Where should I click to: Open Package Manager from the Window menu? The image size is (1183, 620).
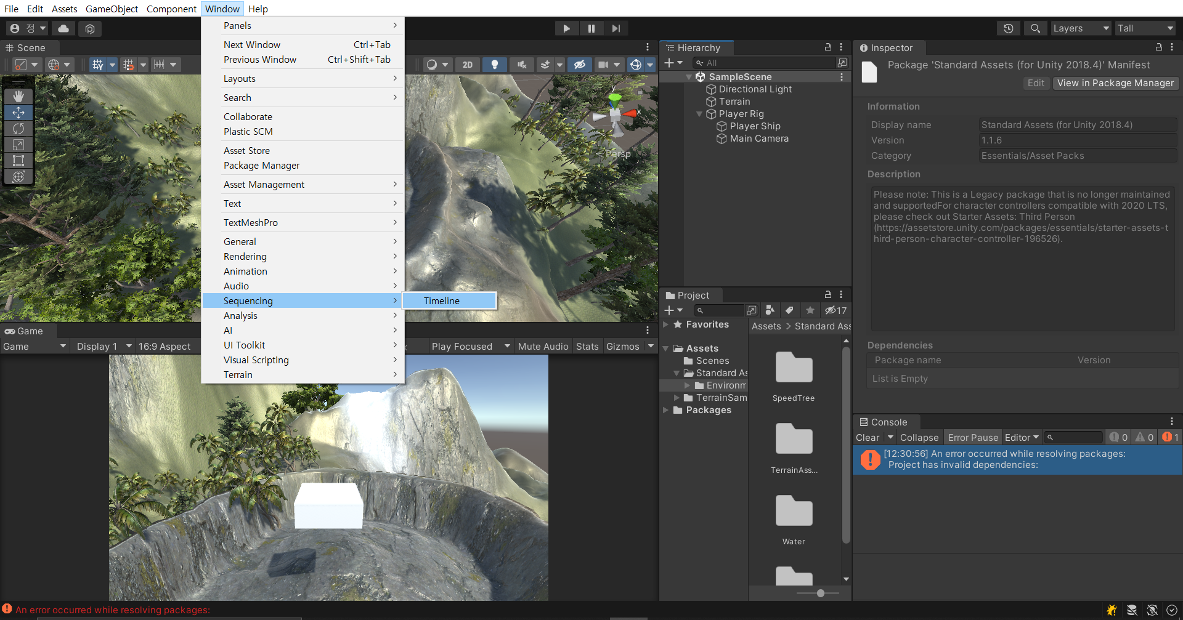pyautogui.click(x=303, y=165)
